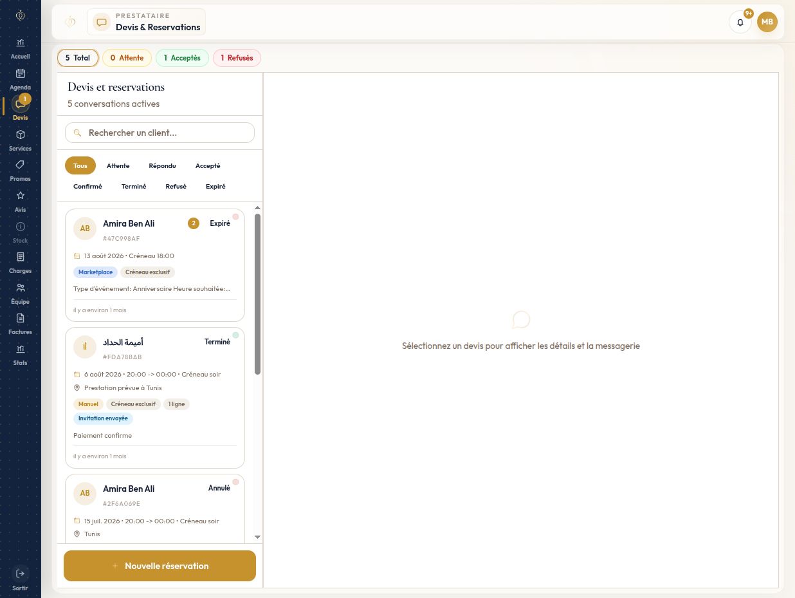
Task: Open Amira Ben Ali quote #47C998AF
Action: [x=155, y=265]
